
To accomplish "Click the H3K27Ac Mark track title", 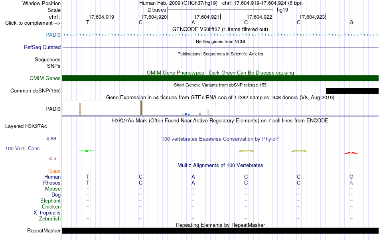I will point(220,121).
